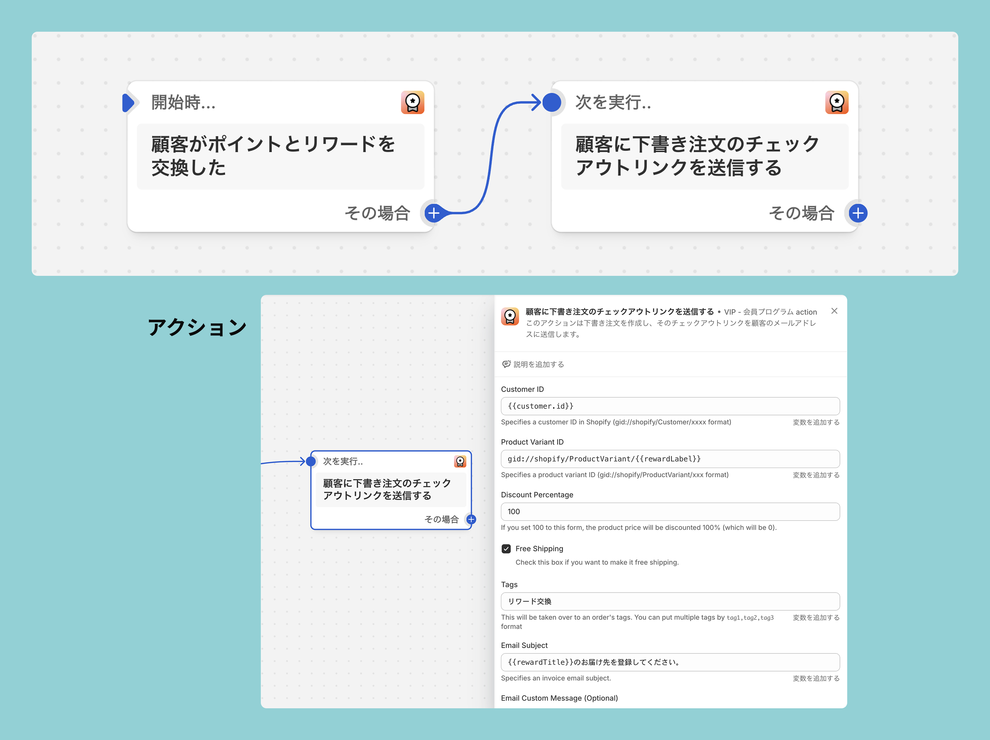Click the trigger start arrow marker
This screenshot has width=990, height=740.
[x=128, y=102]
